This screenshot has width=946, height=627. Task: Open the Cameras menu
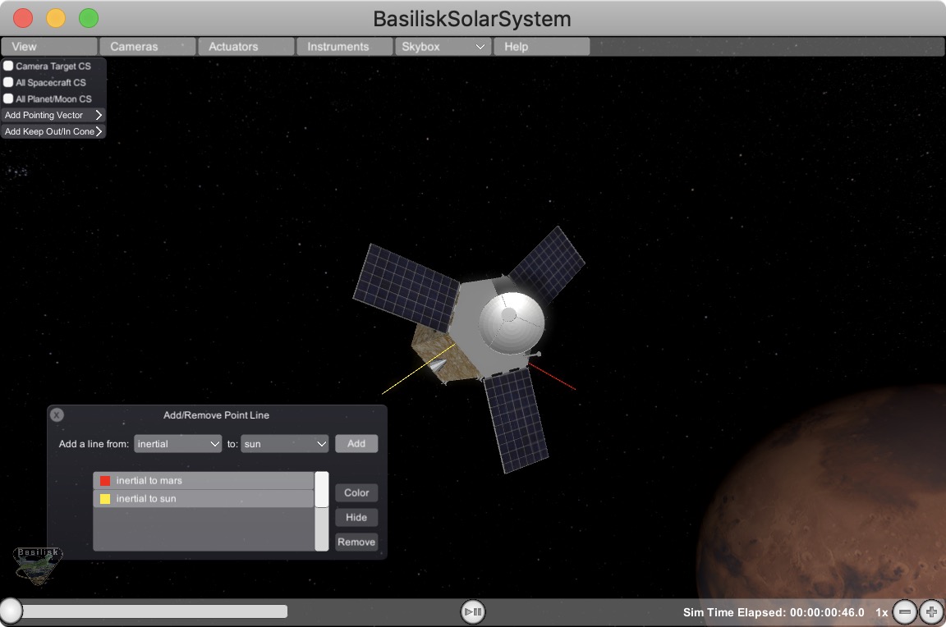tap(147, 47)
